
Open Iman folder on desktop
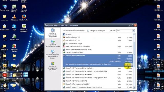[x=14, y=57]
